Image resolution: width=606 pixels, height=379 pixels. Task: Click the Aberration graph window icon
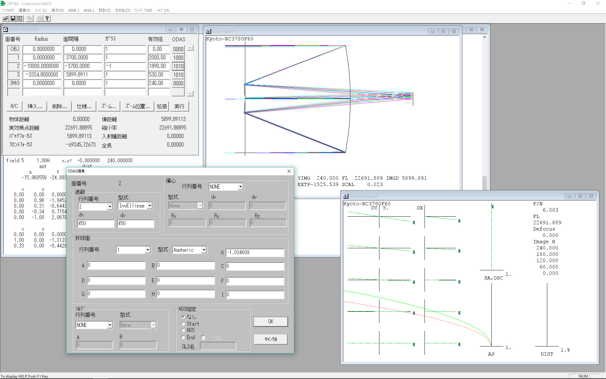(x=346, y=196)
